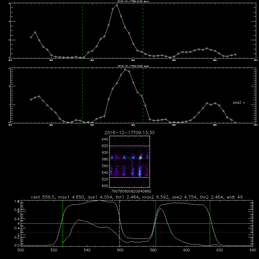Click bottom plot x-axis label '640'
This screenshot has width=259, height=259.
(253, 250)
